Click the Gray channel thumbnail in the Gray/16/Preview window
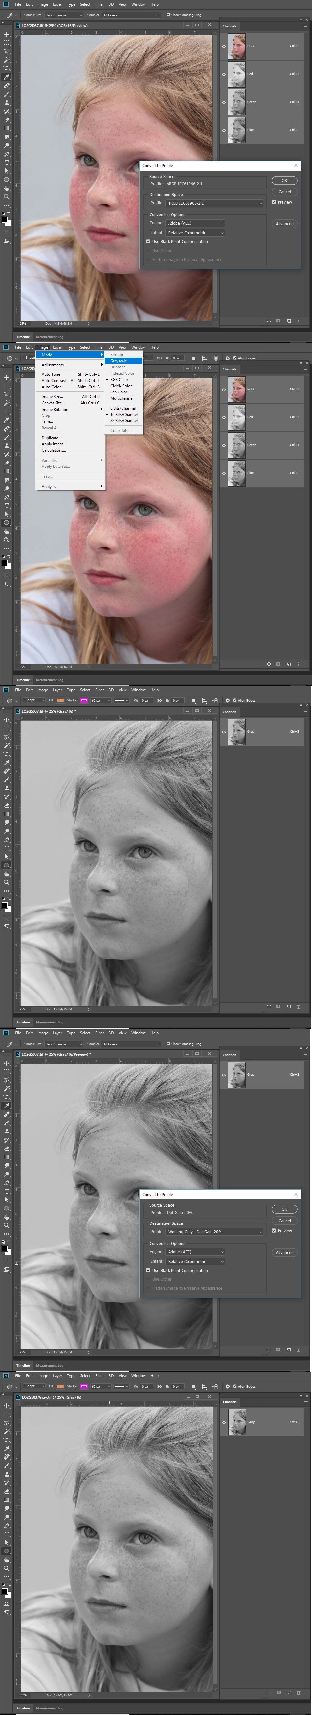The image size is (312, 1715). [x=237, y=1074]
